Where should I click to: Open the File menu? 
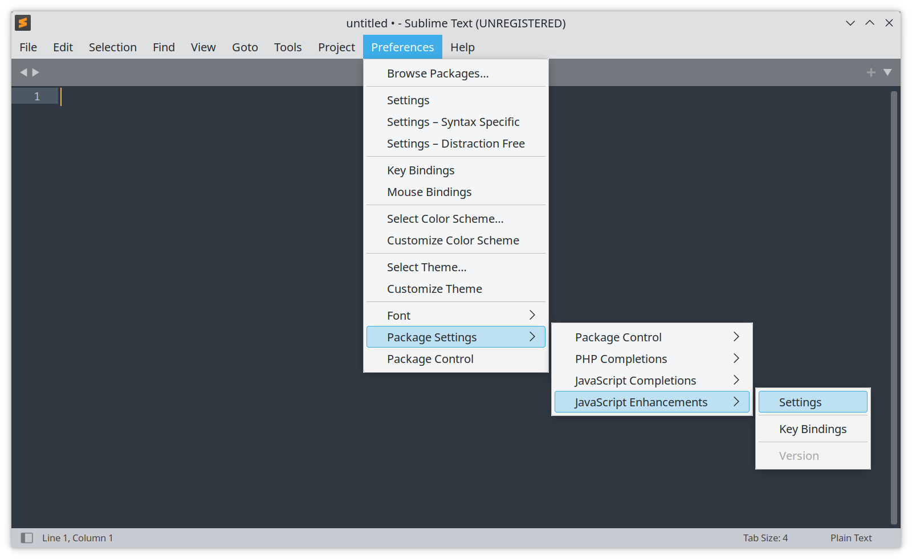tap(28, 47)
